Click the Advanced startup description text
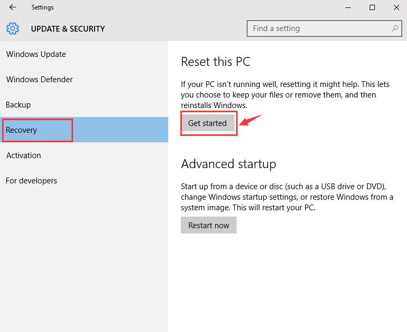This screenshot has width=407, height=332. click(287, 197)
